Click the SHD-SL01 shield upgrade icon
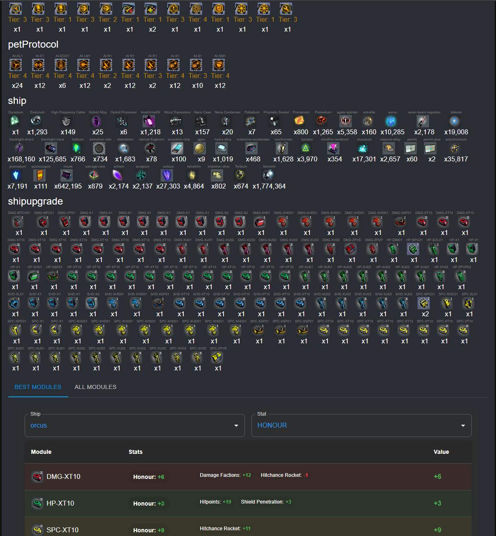This screenshot has width=496, height=536. click(14, 303)
